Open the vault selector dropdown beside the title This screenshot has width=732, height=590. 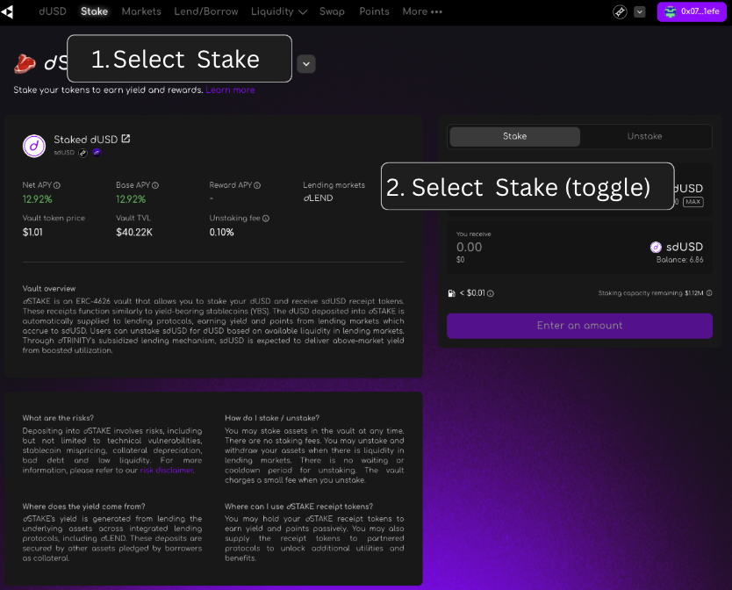305,63
